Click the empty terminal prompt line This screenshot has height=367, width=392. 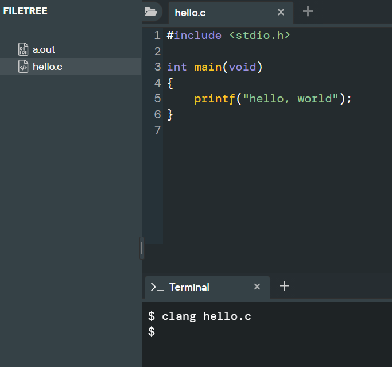[x=152, y=332]
